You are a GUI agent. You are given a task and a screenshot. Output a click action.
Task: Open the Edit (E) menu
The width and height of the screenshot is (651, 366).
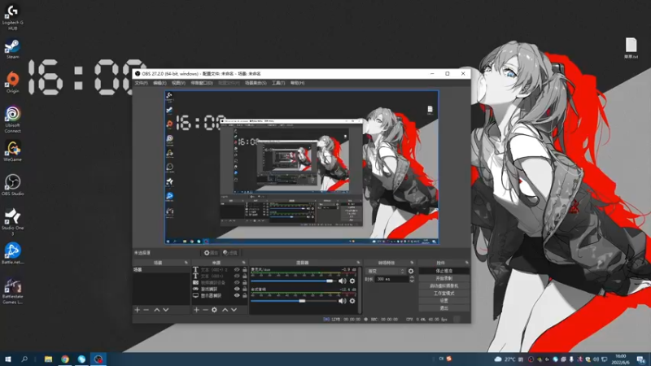click(x=159, y=83)
